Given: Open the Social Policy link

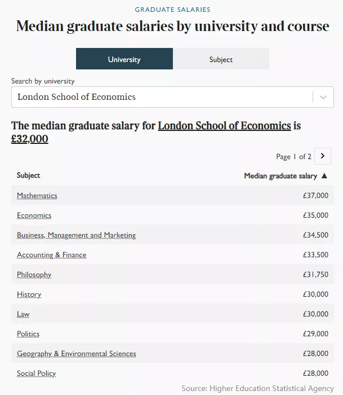Looking at the screenshot, I should click(36, 374).
